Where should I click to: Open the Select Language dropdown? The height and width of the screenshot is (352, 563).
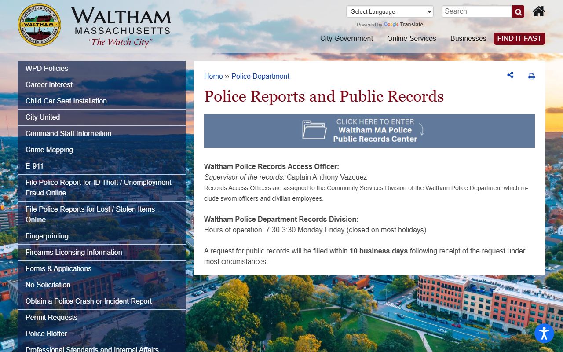click(390, 11)
